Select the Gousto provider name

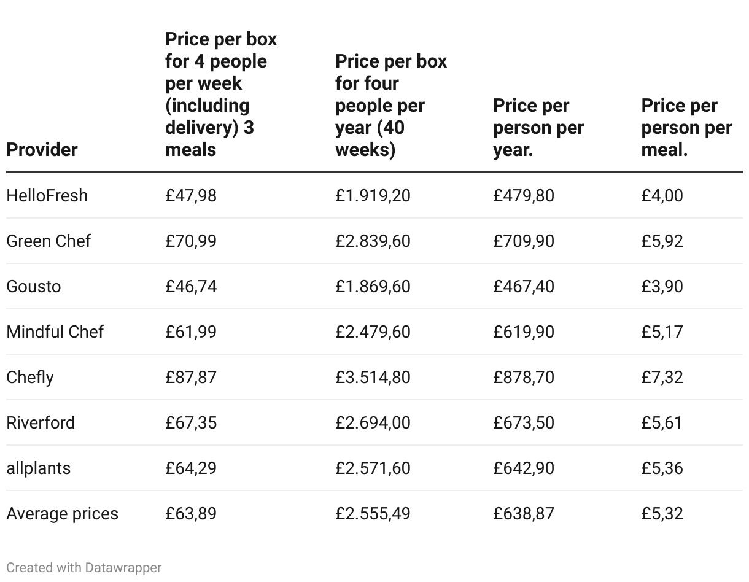(34, 287)
